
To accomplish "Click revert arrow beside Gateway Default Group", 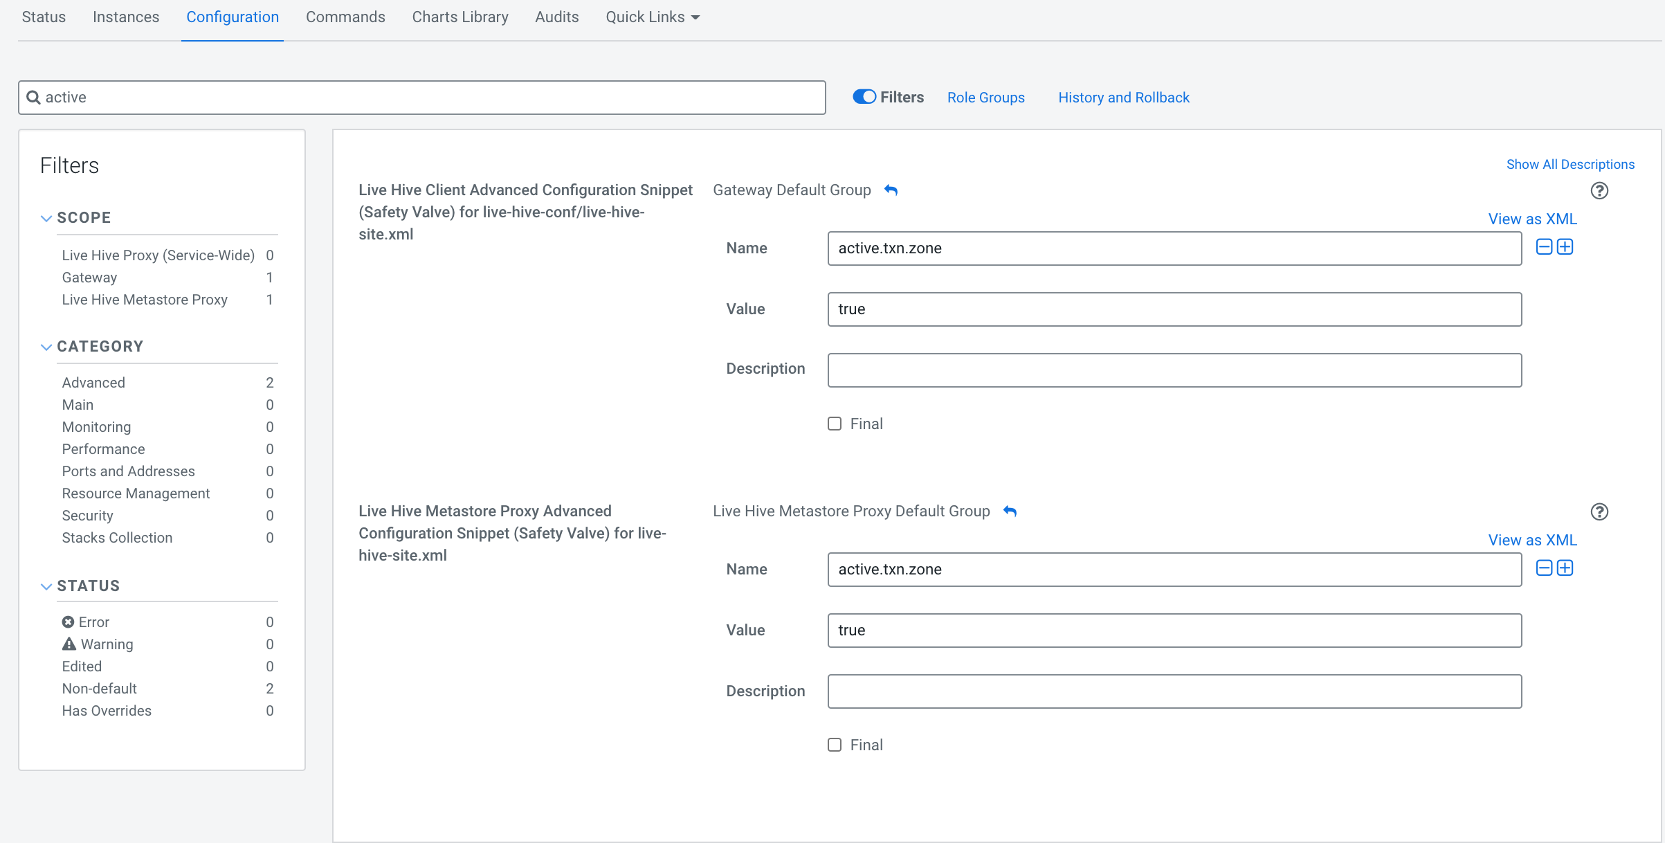I will pos(891,190).
